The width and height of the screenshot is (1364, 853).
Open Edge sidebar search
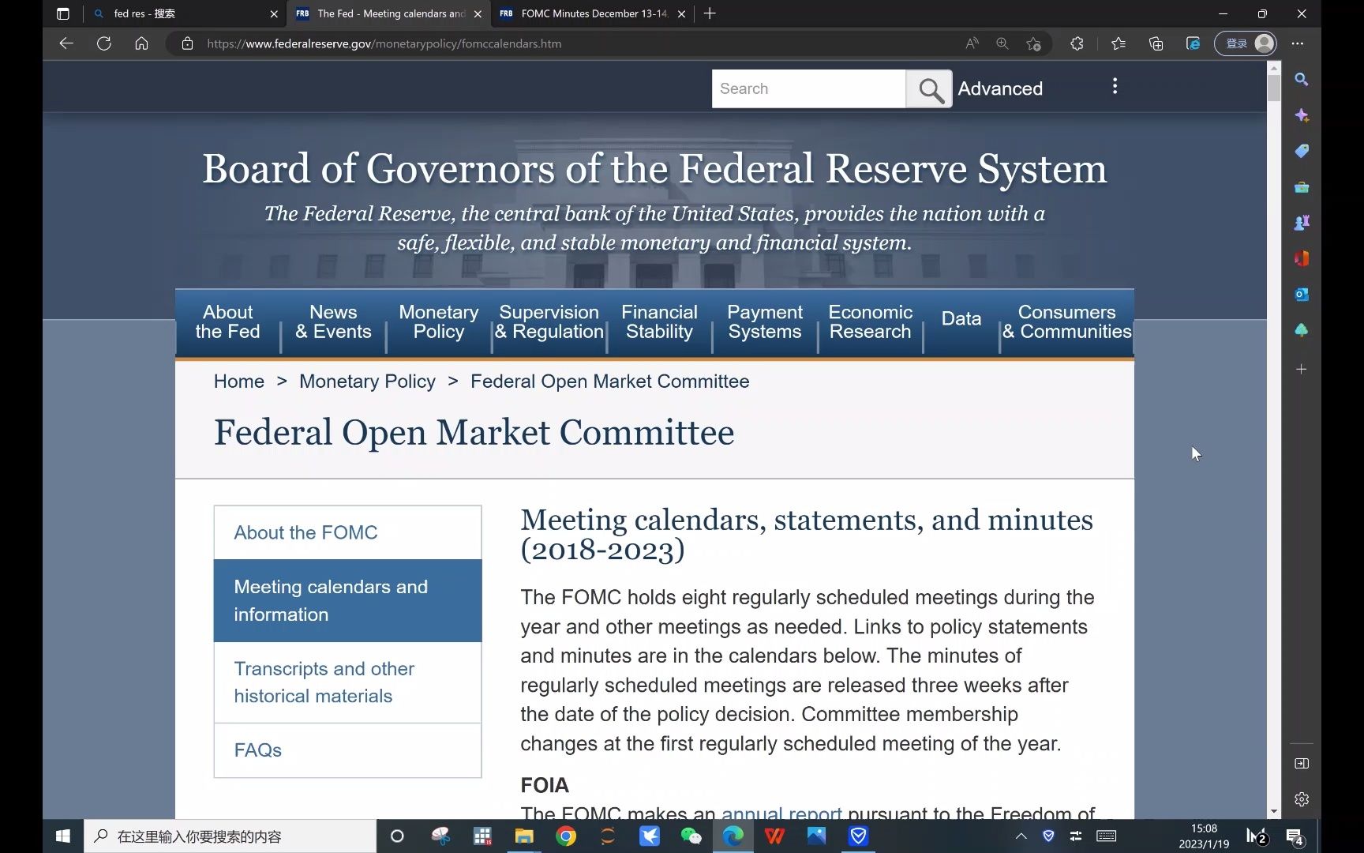coord(1302,79)
